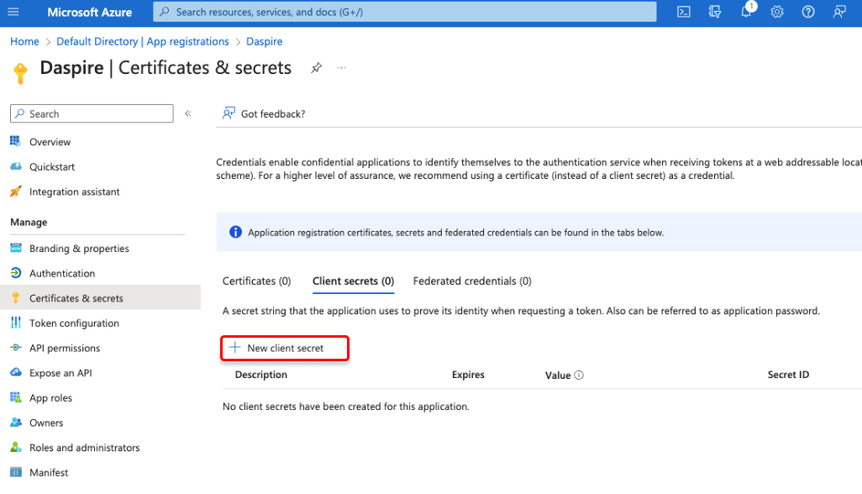Open help using the question mark icon

807,12
